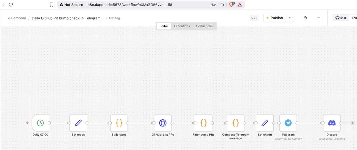Click the red lightning trigger indicator
The image size is (357, 150).
[27, 123]
